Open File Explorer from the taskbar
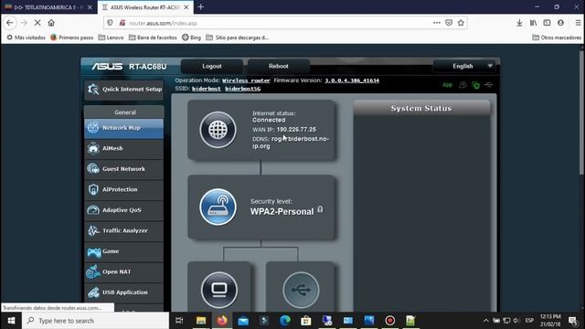585x329 pixels. [201, 321]
